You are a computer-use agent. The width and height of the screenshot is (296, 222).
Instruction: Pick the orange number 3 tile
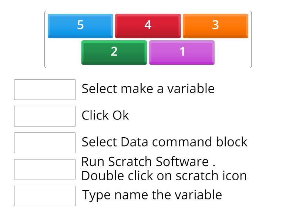click(215, 26)
